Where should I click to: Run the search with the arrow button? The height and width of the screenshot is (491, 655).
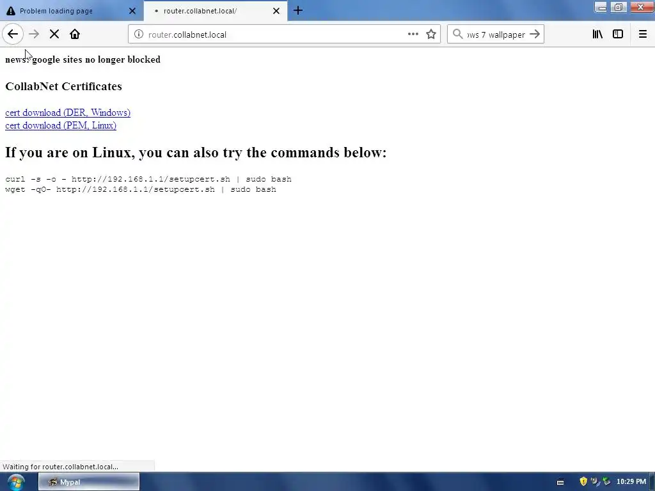pos(535,35)
